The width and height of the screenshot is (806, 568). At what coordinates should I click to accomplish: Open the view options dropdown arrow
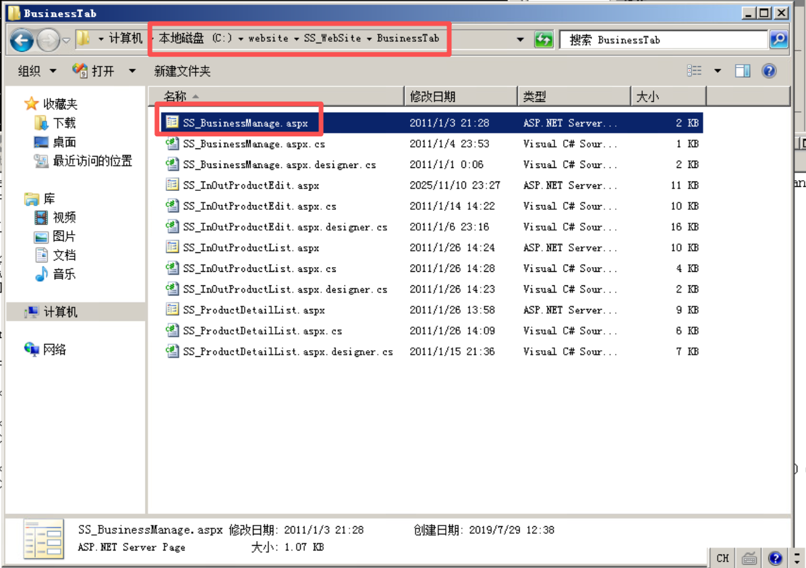click(718, 71)
